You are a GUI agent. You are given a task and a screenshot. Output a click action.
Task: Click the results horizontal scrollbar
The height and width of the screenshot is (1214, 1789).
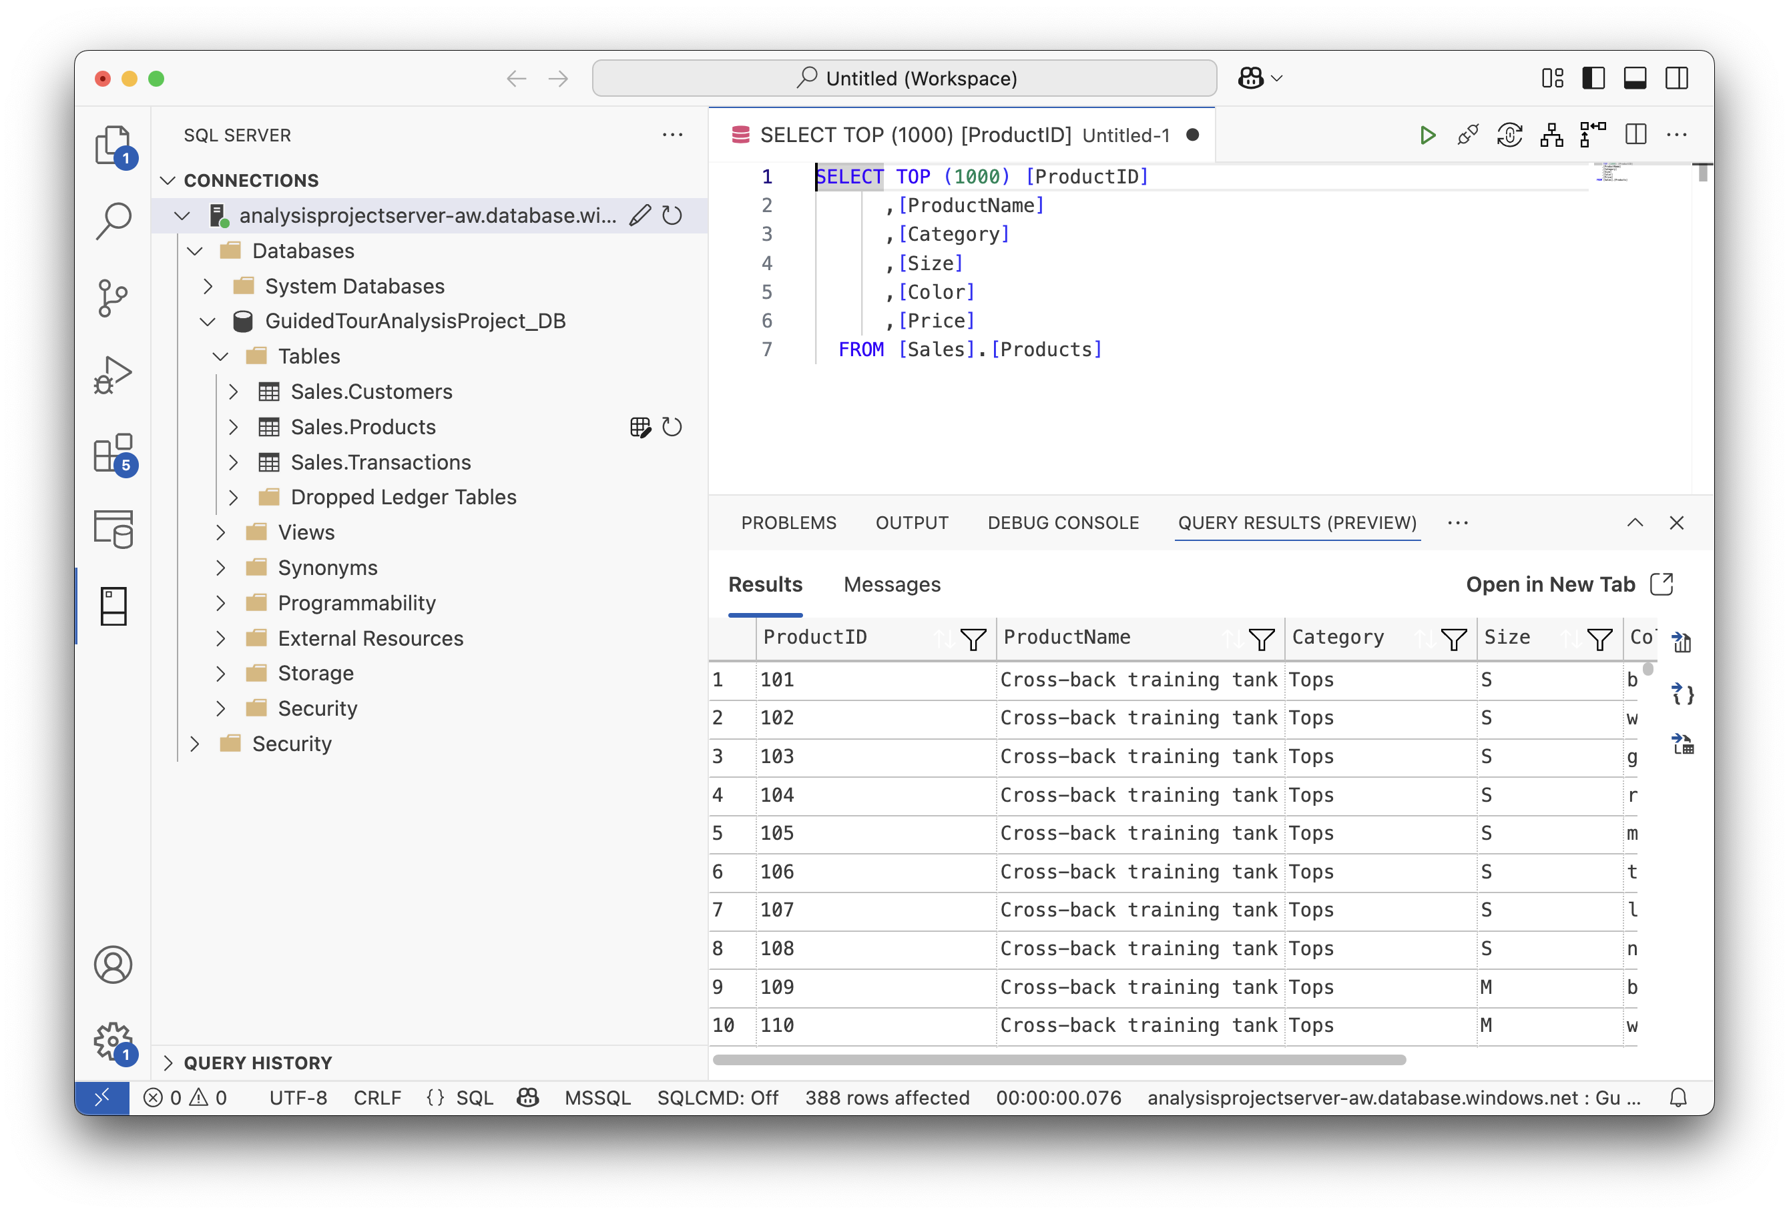tap(1059, 1059)
